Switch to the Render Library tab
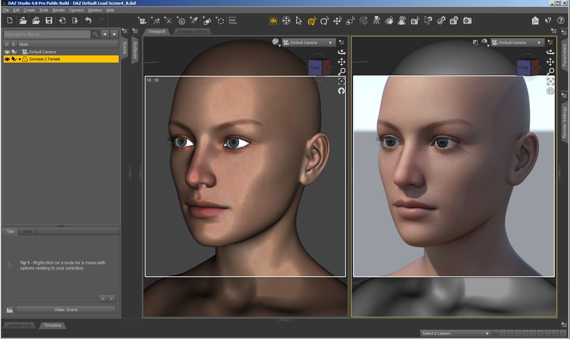This screenshot has width=570, height=339. click(192, 31)
